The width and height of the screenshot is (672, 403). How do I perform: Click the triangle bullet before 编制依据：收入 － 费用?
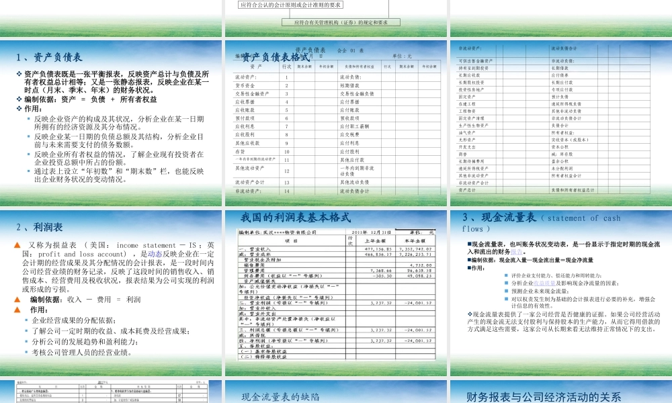click(16, 300)
